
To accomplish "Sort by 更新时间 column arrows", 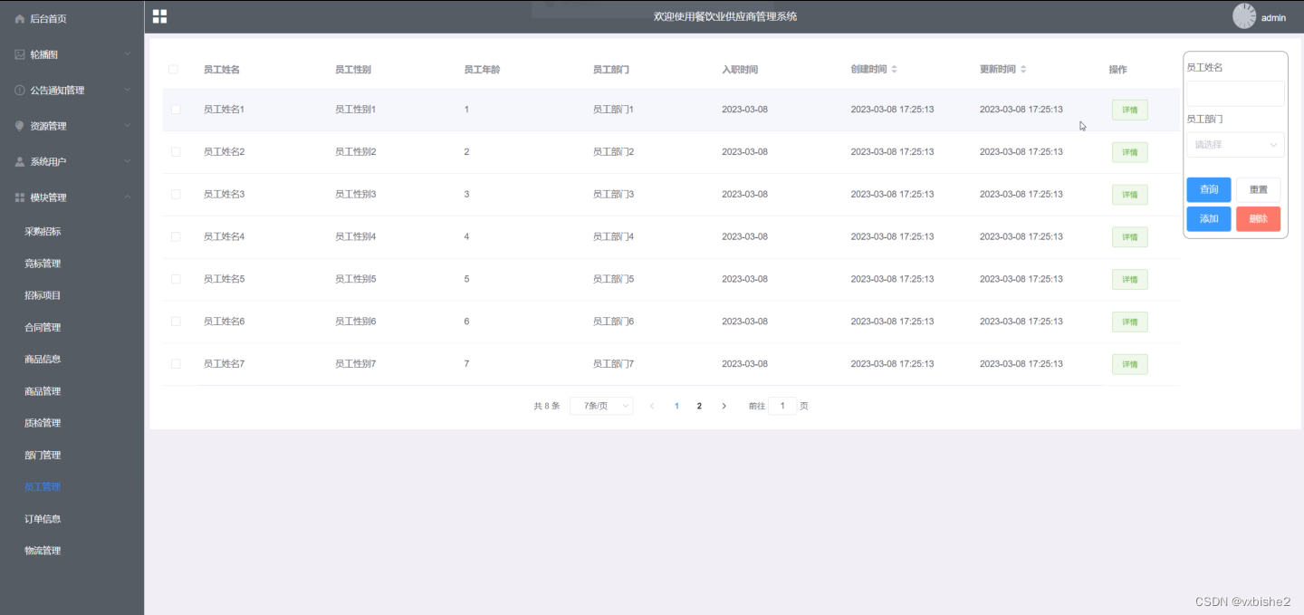I will coord(1023,70).
